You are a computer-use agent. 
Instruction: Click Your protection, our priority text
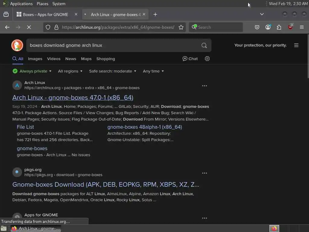point(260,45)
